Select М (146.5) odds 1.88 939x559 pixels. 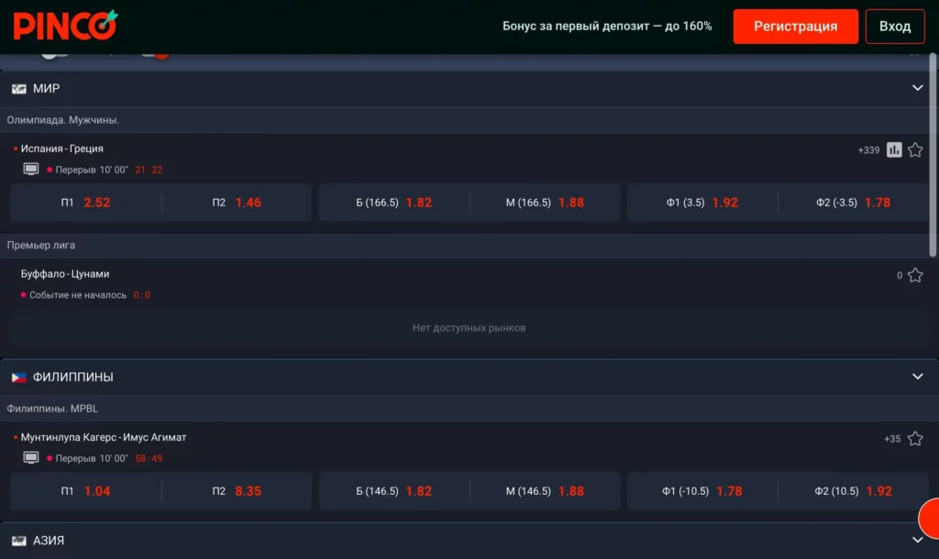(545, 491)
